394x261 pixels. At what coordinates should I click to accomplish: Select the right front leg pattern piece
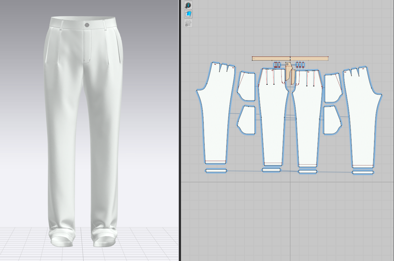307,118
